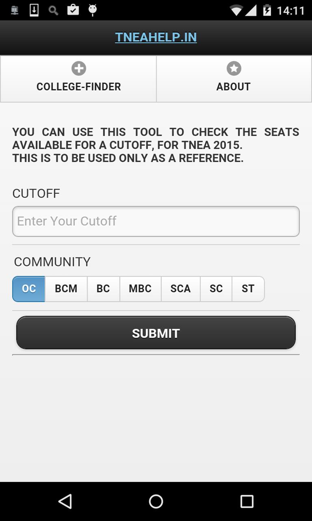
Task: Select the OC community option
Action: point(29,289)
